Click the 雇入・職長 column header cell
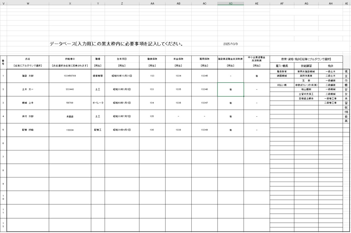This screenshot has width=351, height=233. click(282, 66)
